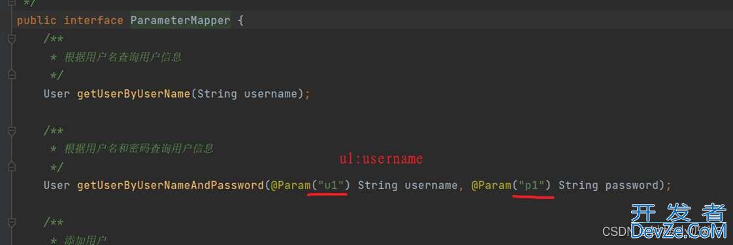Click the User return type of getUserByUserName
This screenshot has width=733, height=245.
[x=57, y=94]
